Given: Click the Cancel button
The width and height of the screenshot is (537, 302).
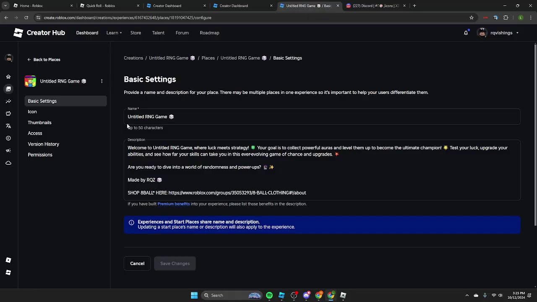Looking at the screenshot, I should (137, 263).
